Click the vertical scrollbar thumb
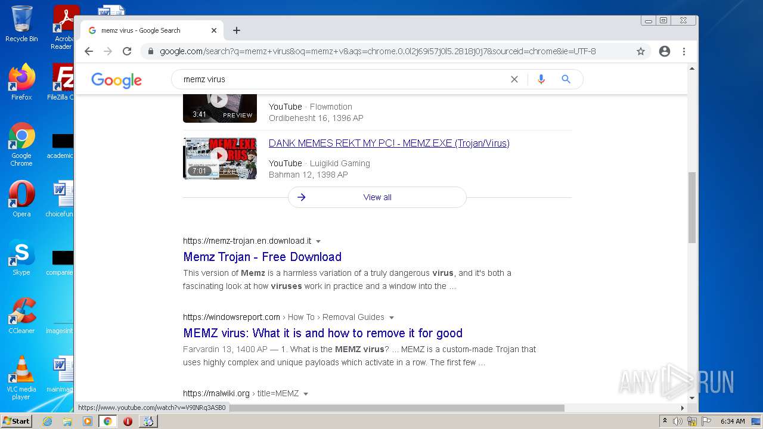The image size is (763, 429). [x=692, y=207]
